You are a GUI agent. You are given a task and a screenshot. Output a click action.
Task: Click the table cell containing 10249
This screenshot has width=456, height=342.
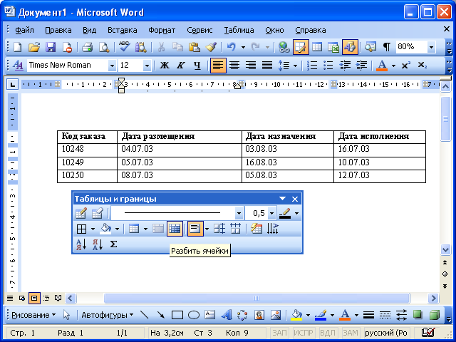[87, 164]
